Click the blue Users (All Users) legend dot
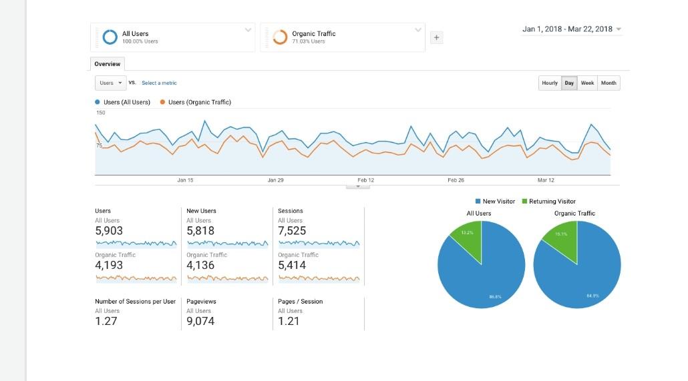The image size is (688, 381). click(98, 102)
